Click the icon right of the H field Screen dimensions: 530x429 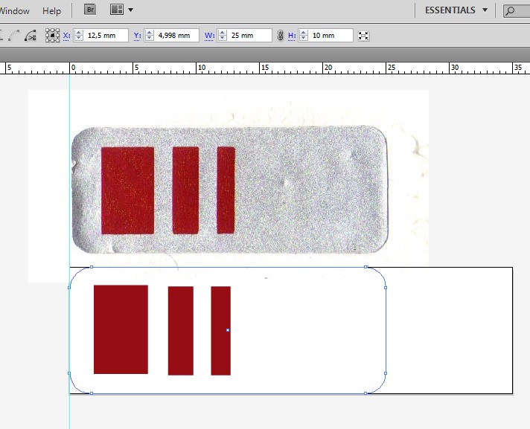tap(363, 35)
